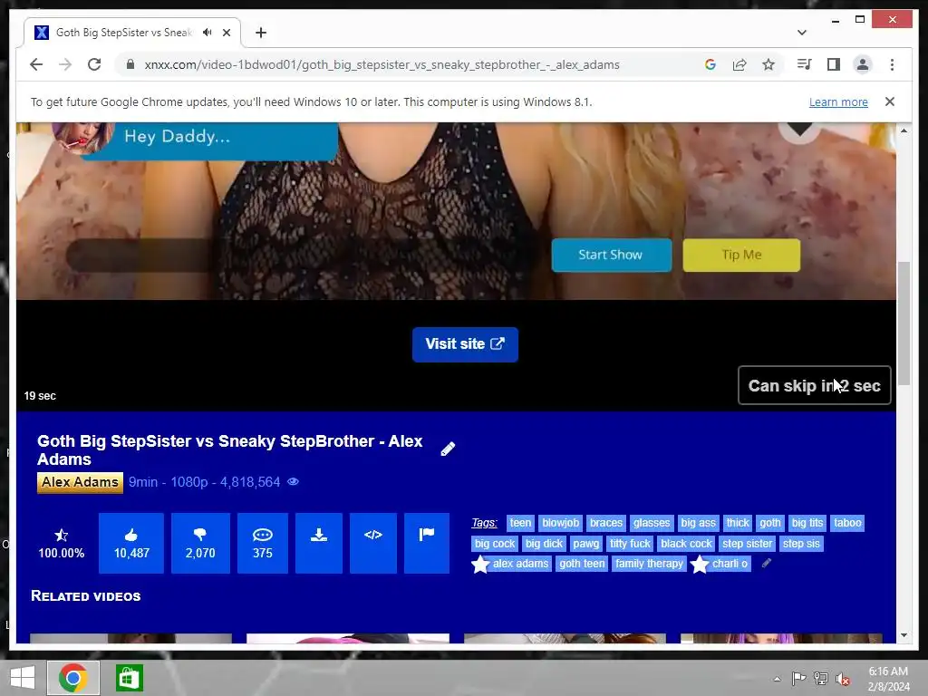Viewport: 928px width, 696px height.
Task: Open the 375 comments bubble
Action: click(x=263, y=544)
